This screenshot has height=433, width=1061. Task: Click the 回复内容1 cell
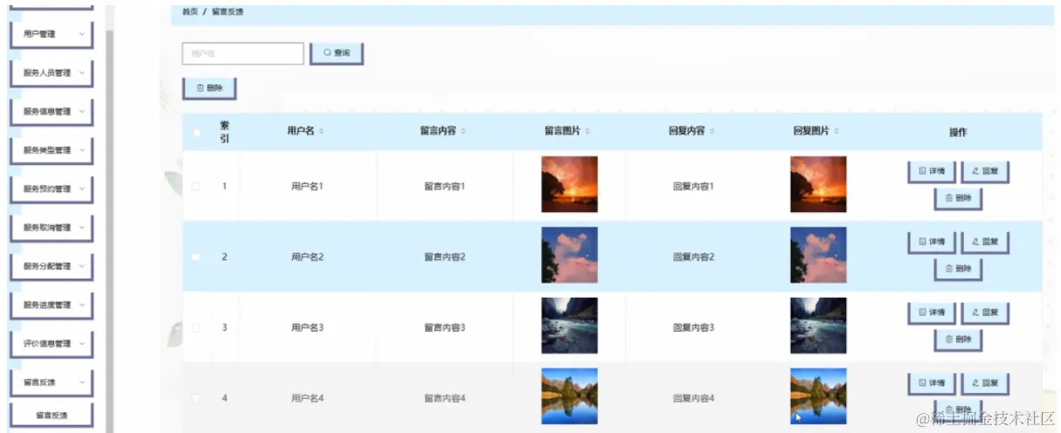pyautogui.click(x=693, y=186)
